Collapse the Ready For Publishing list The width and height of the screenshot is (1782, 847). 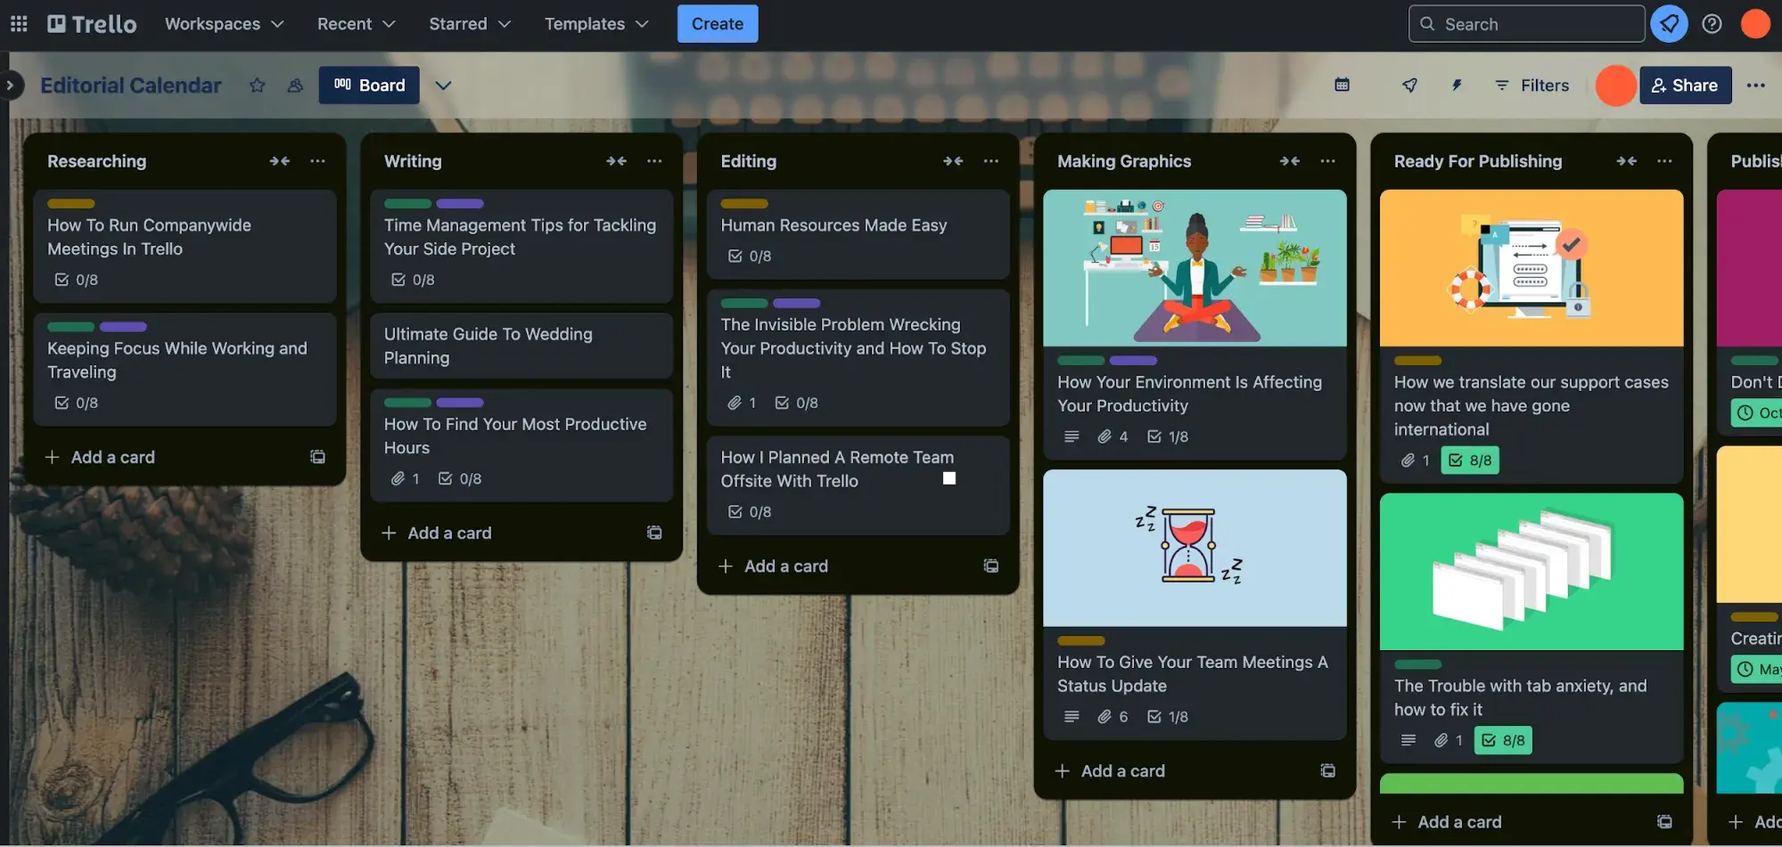pyautogui.click(x=1627, y=161)
